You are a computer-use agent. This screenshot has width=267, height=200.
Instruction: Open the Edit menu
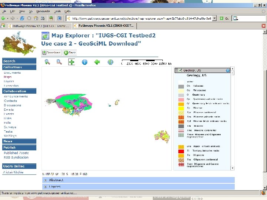click(x=13, y=11)
